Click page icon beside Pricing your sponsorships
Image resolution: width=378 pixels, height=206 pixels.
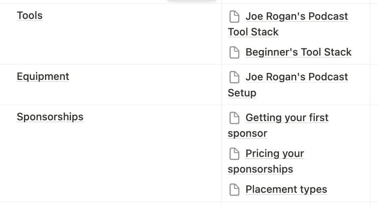click(x=234, y=154)
